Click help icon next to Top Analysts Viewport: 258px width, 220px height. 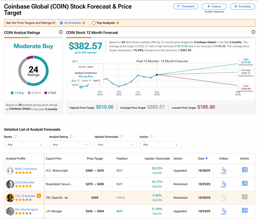coord(118,23)
